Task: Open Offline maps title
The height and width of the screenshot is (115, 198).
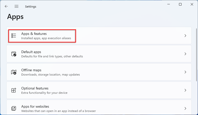Action: (31, 70)
